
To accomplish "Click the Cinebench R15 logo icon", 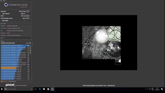I will coord(6,5).
